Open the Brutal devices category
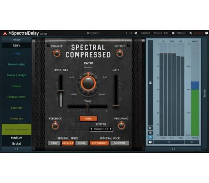This screenshot has width=209, height=183. [x=17, y=144]
